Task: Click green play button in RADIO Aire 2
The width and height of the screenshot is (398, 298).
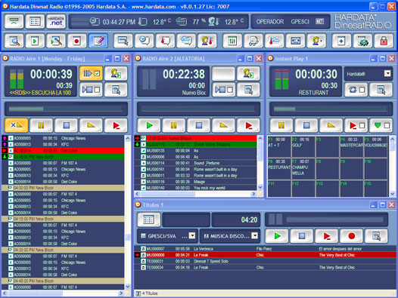Action: (149, 125)
